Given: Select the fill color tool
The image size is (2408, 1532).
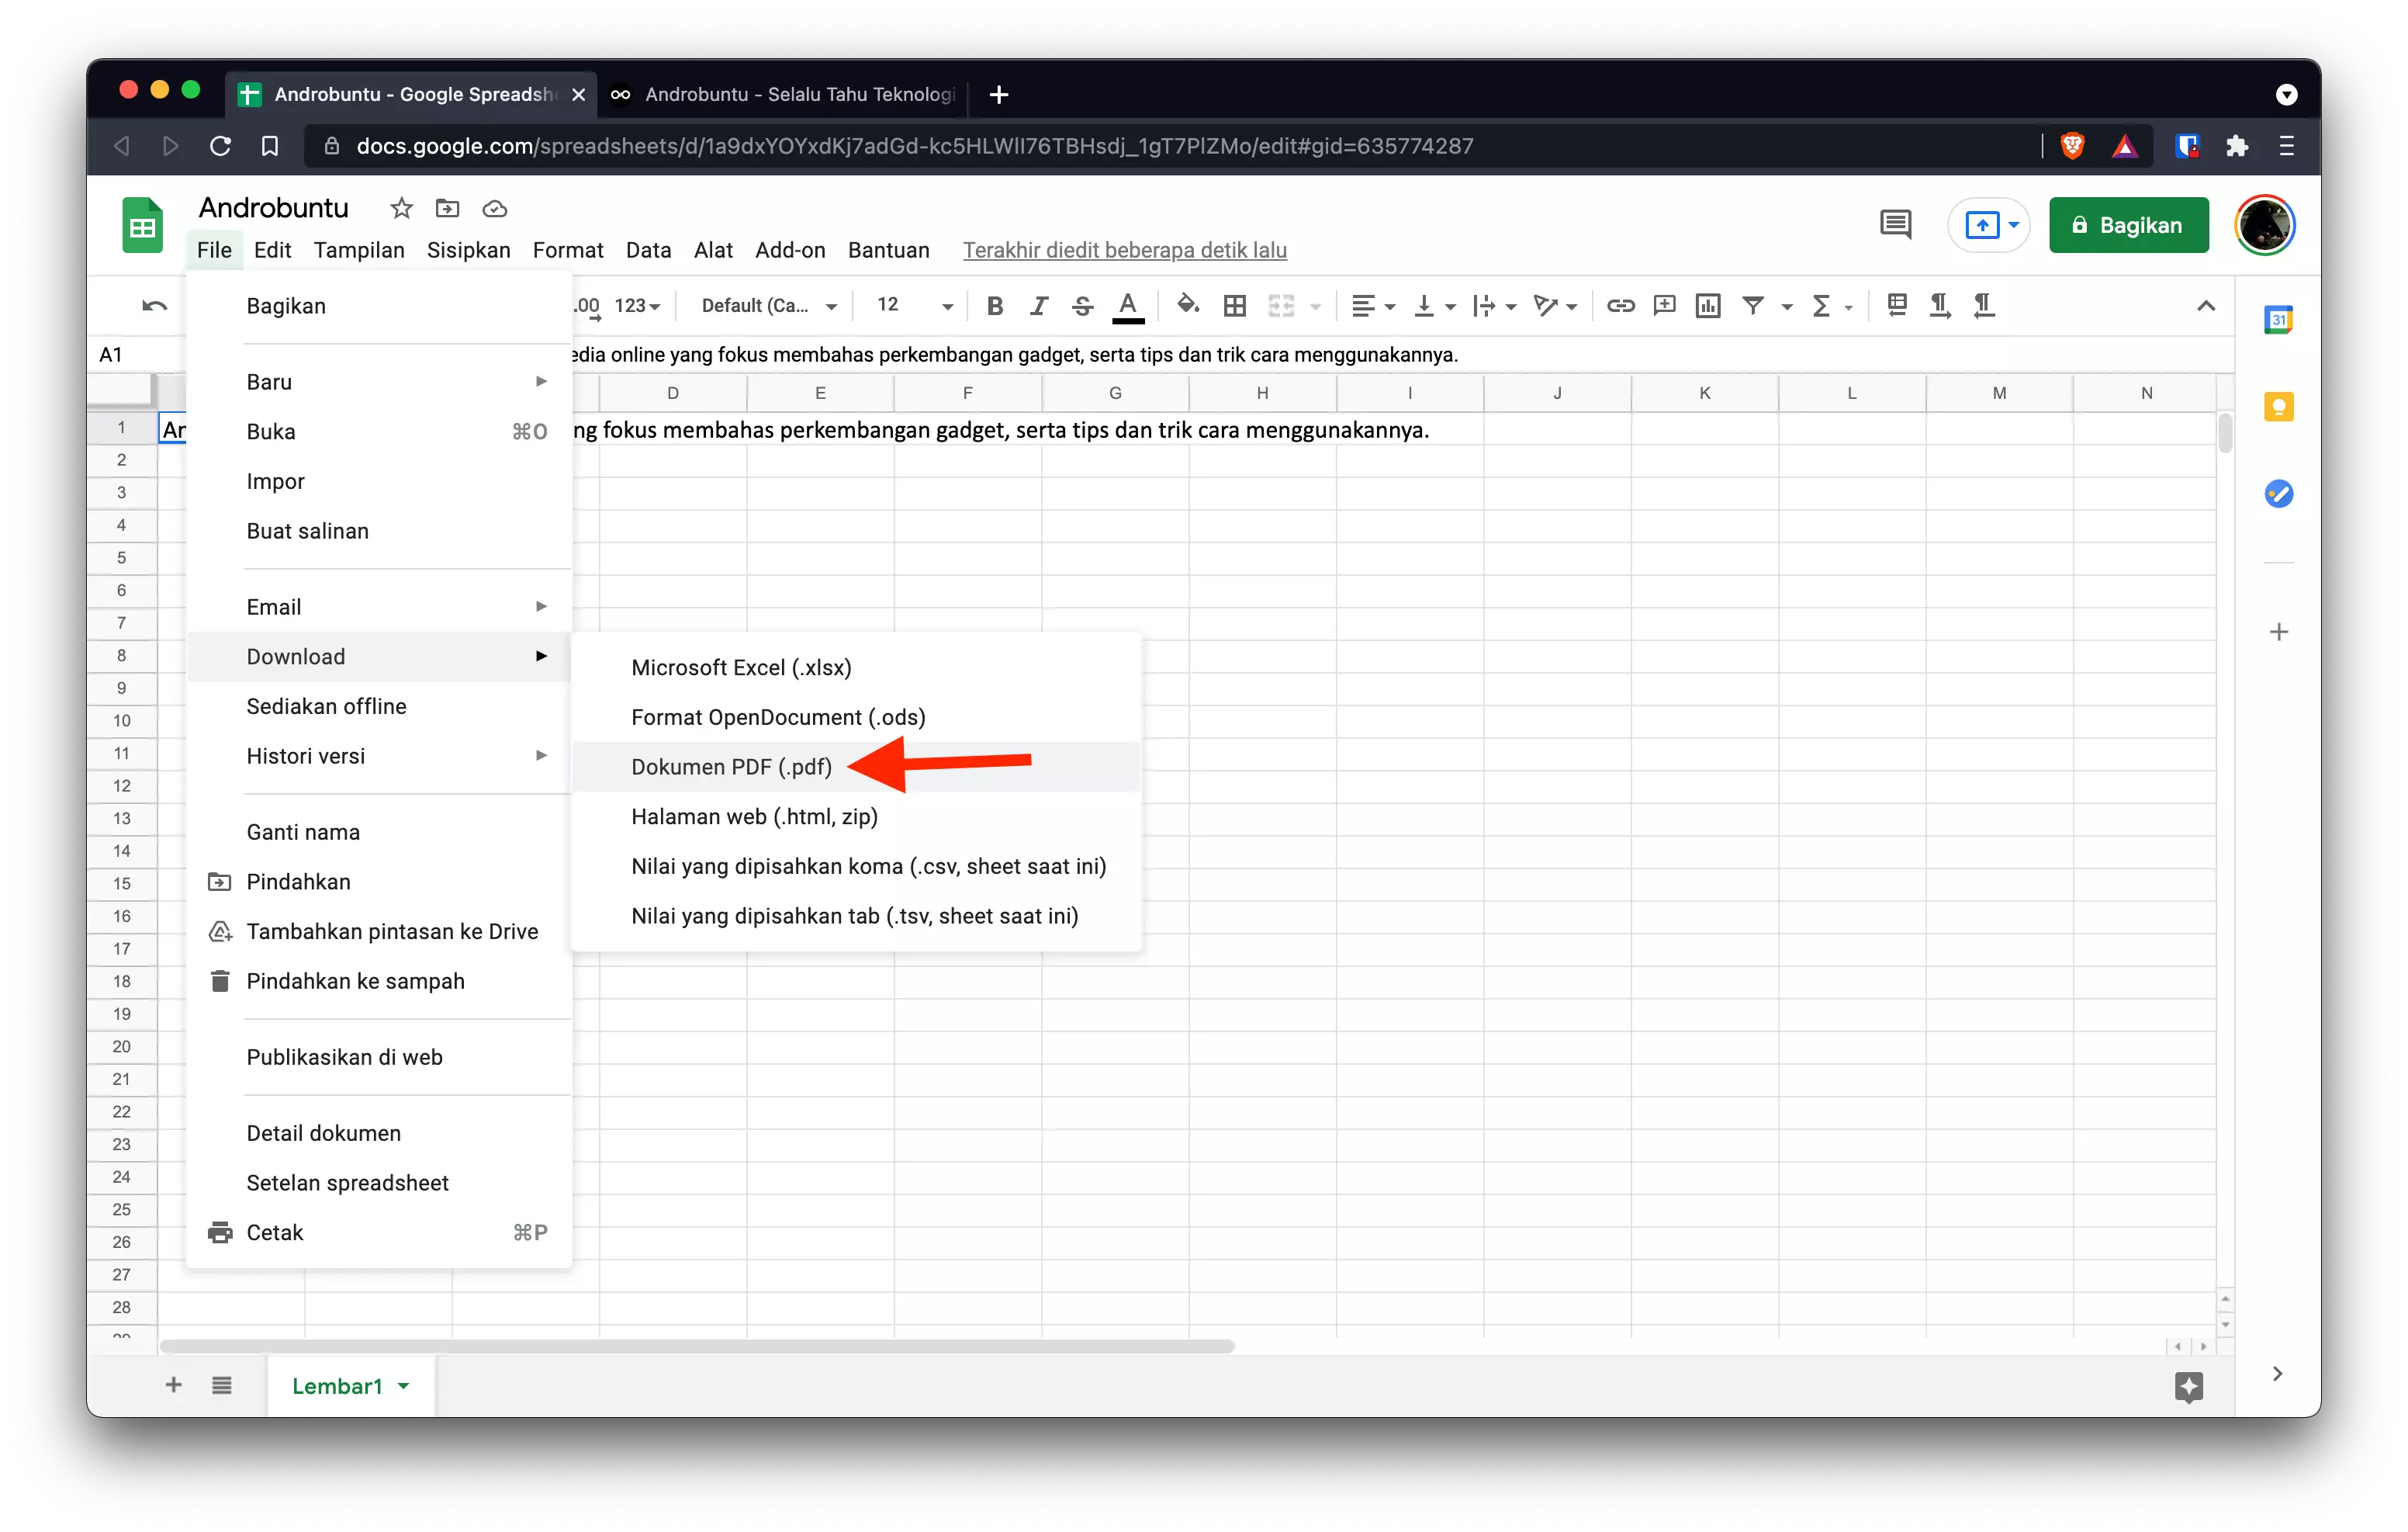Looking at the screenshot, I should pyautogui.click(x=1189, y=305).
